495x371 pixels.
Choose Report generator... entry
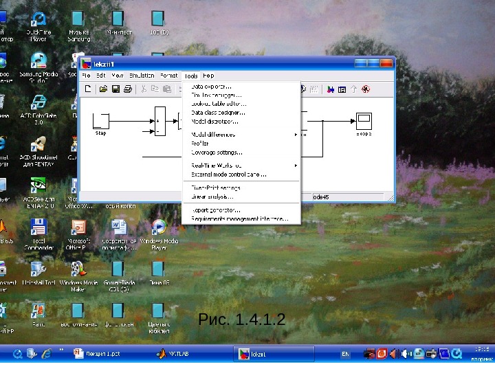pyautogui.click(x=241, y=210)
